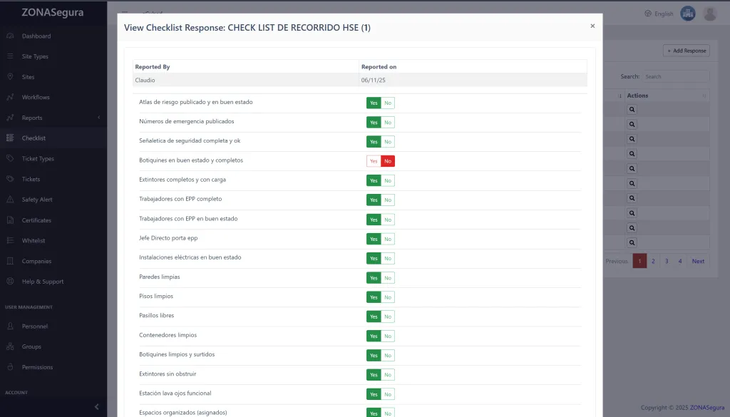The height and width of the screenshot is (417, 730).
Task: Click the Certificates icon in sidebar
Action: (10, 220)
